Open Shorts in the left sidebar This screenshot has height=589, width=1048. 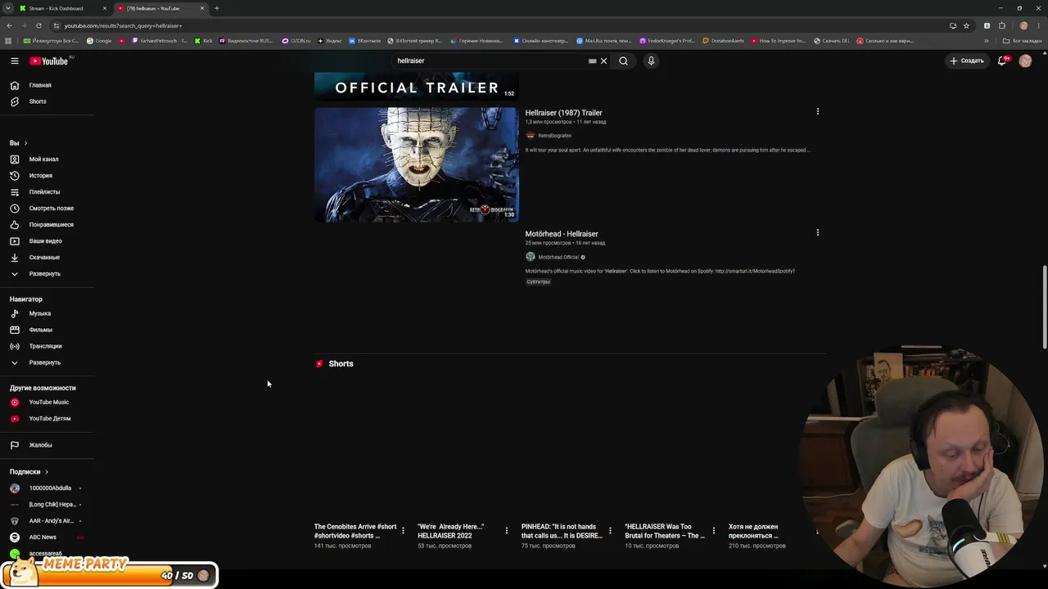click(38, 101)
